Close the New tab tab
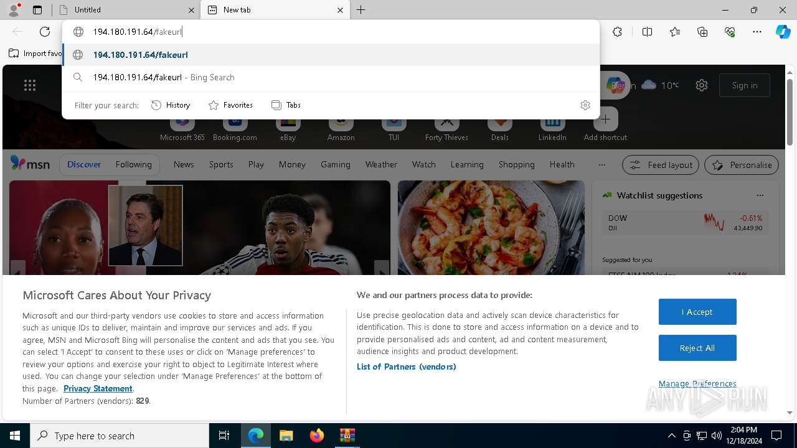The height and width of the screenshot is (448, 797). (x=340, y=10)
